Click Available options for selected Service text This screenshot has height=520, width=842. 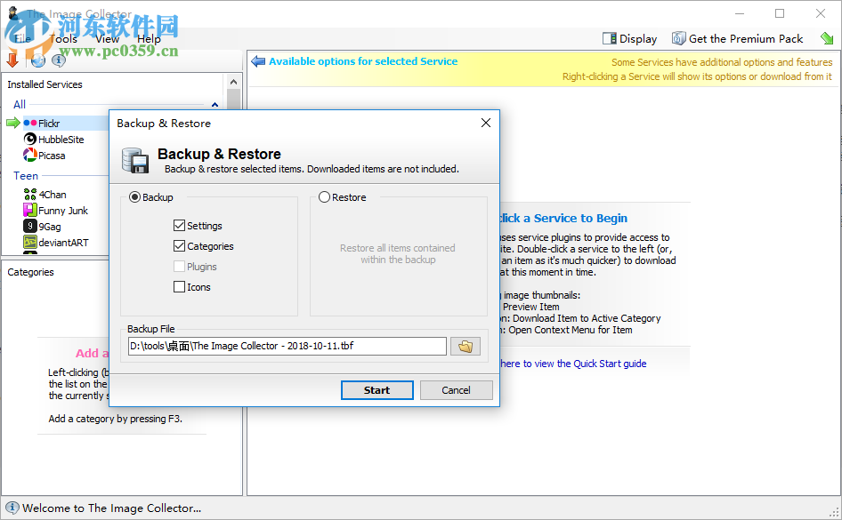coord(363,61)
